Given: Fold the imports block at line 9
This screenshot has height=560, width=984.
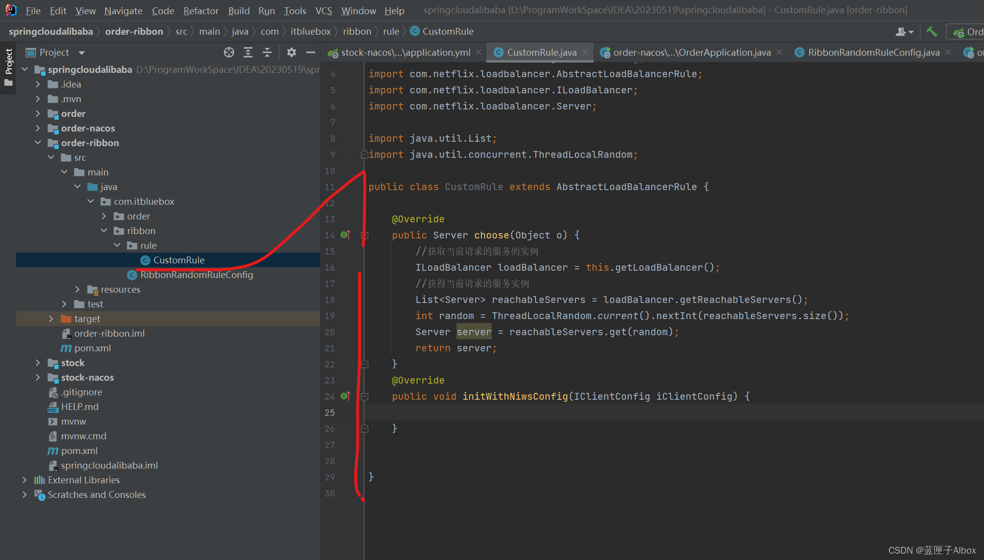Looking at the screenshot, I should (365, 154).
